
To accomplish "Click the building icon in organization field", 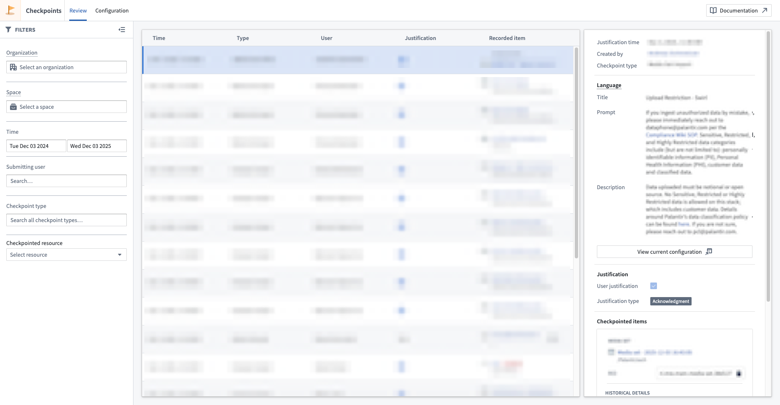I will (x=13, y=67).
